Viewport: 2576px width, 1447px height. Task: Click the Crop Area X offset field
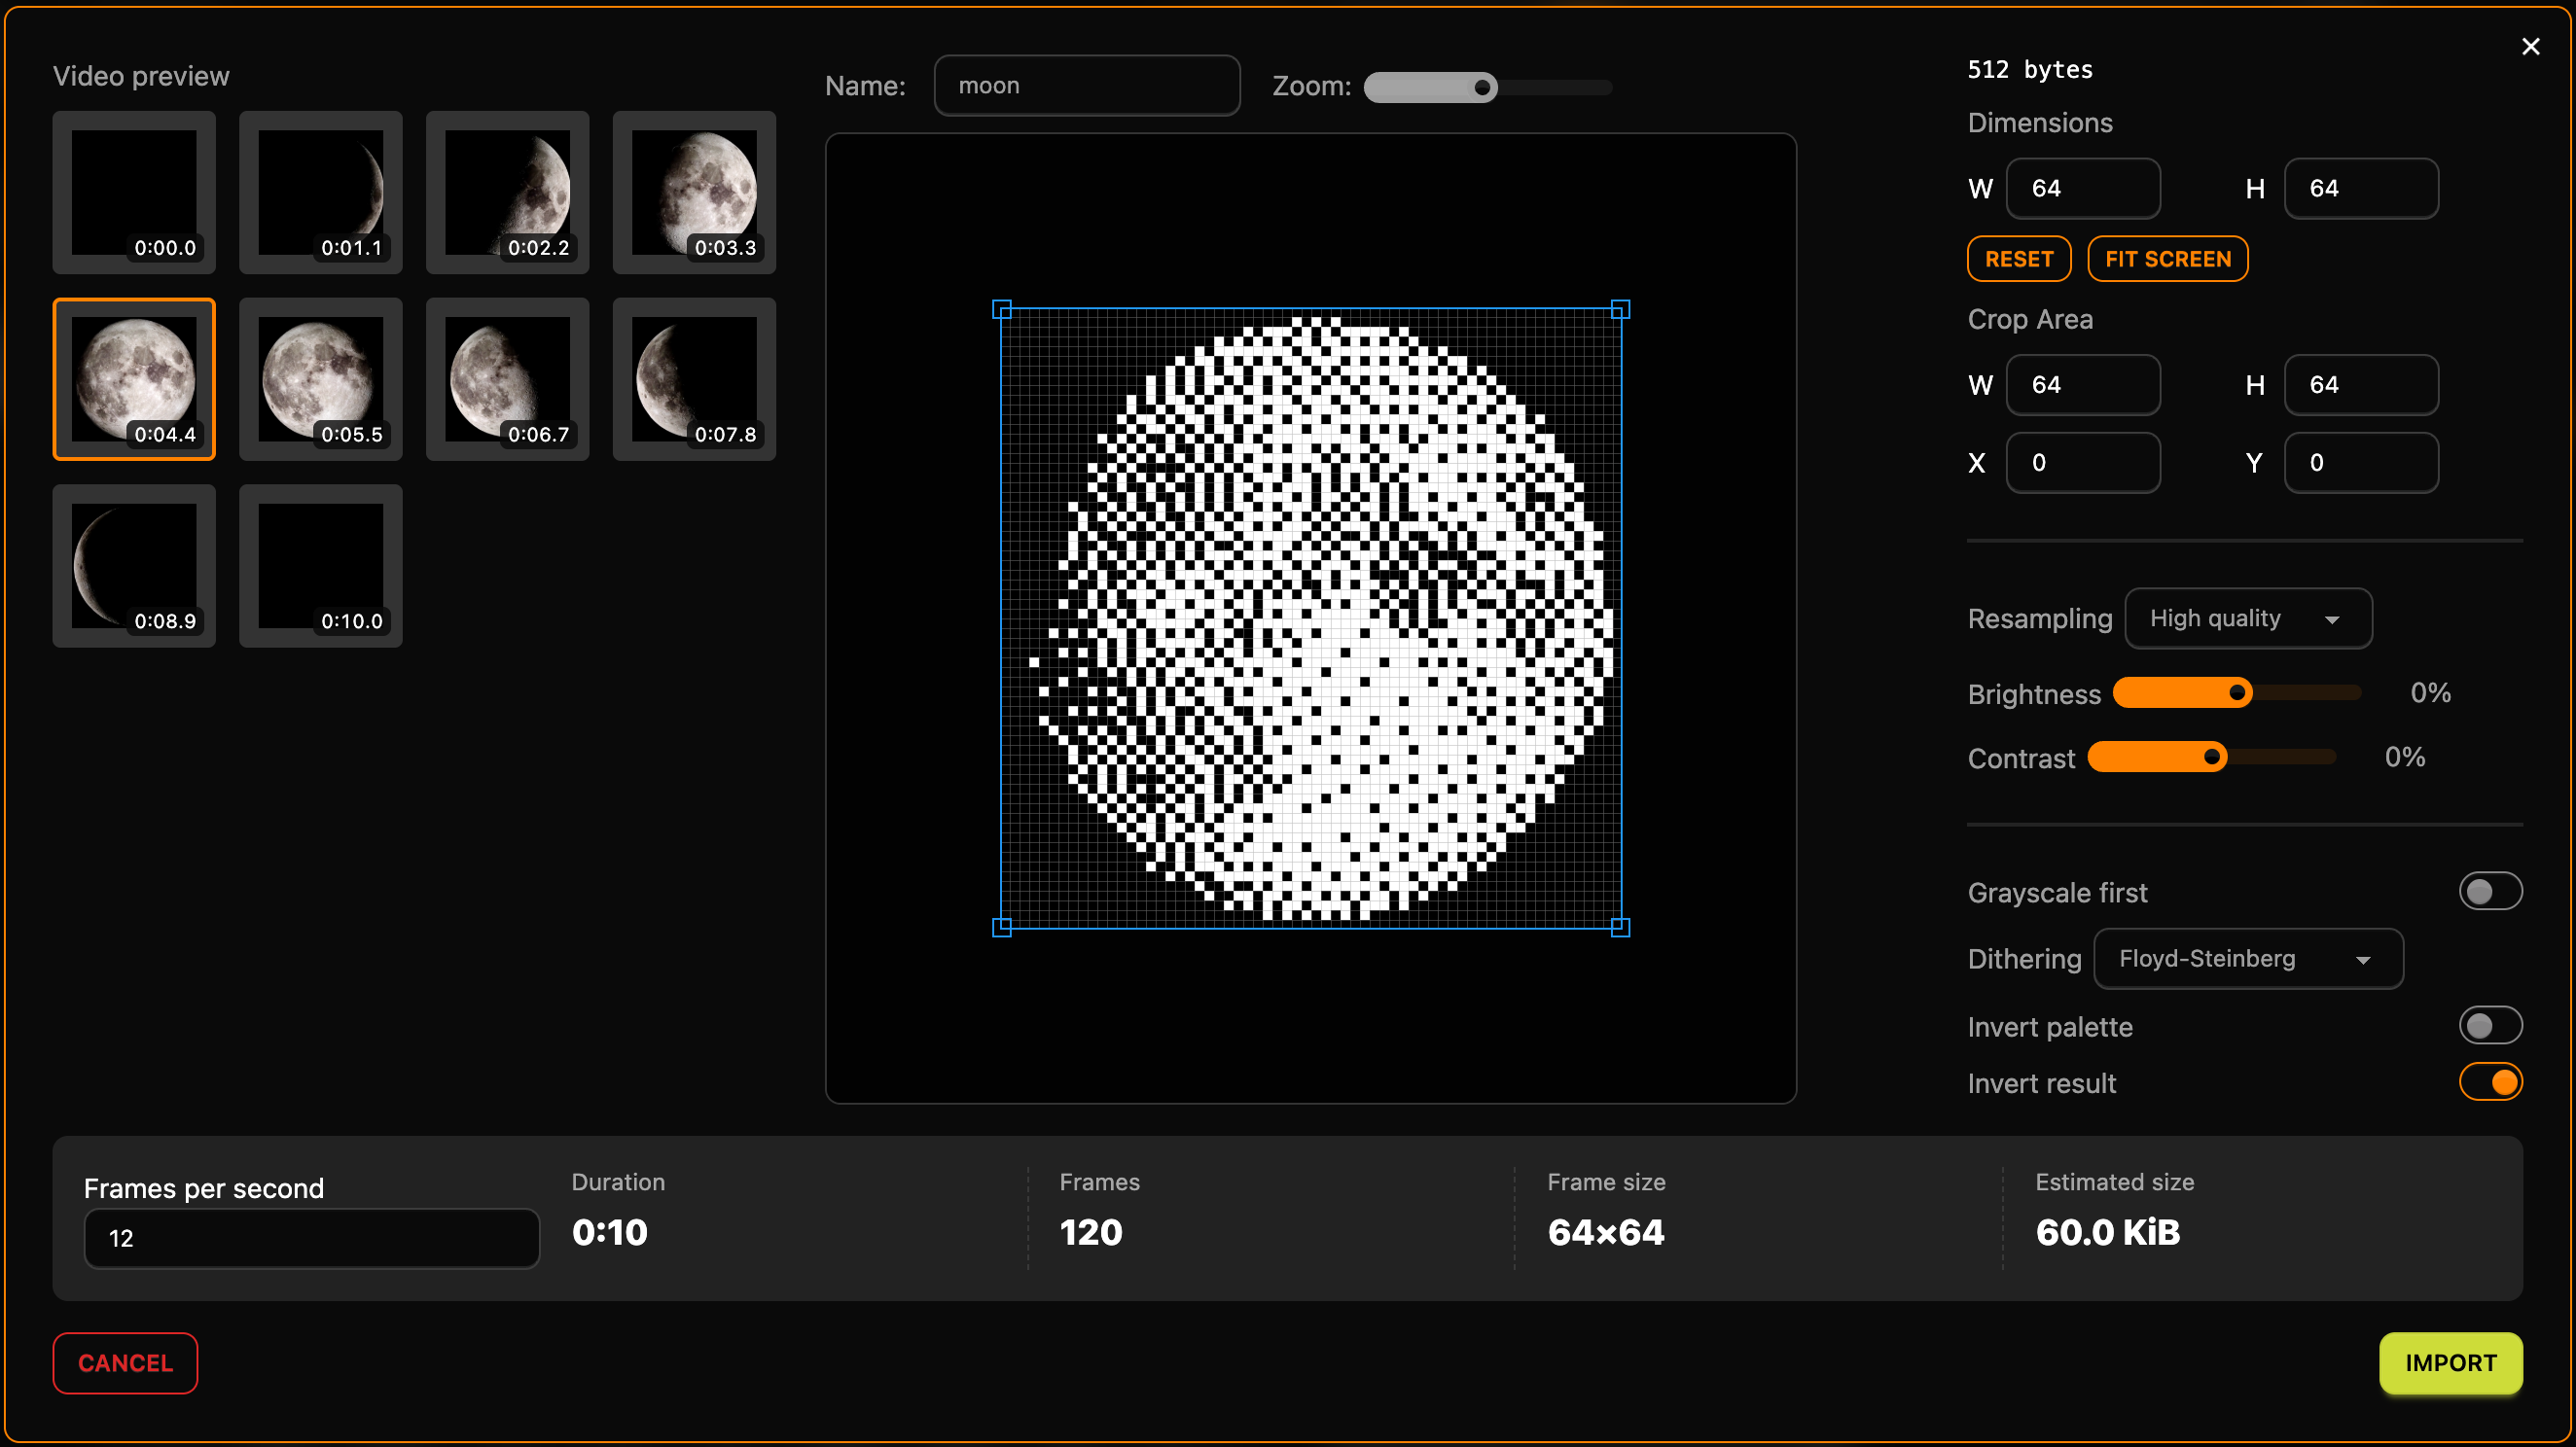(x=2083, y=463)
